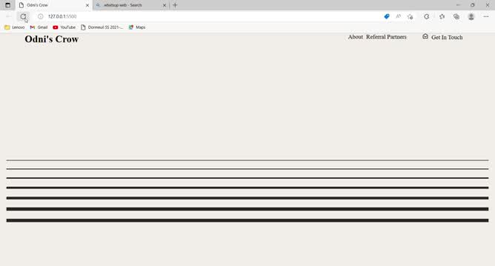Switch to the whatsapp web Search tab
Viewport: 495px width, 266px height.
tap(131, 5)
